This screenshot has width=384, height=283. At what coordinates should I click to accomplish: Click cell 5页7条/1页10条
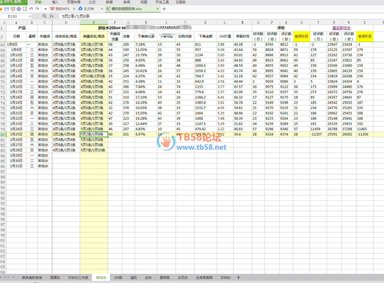(x=94, y=150)
